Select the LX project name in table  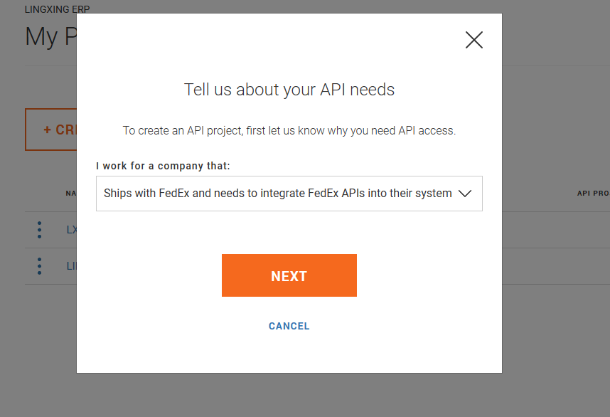click(x=71, y=230)
